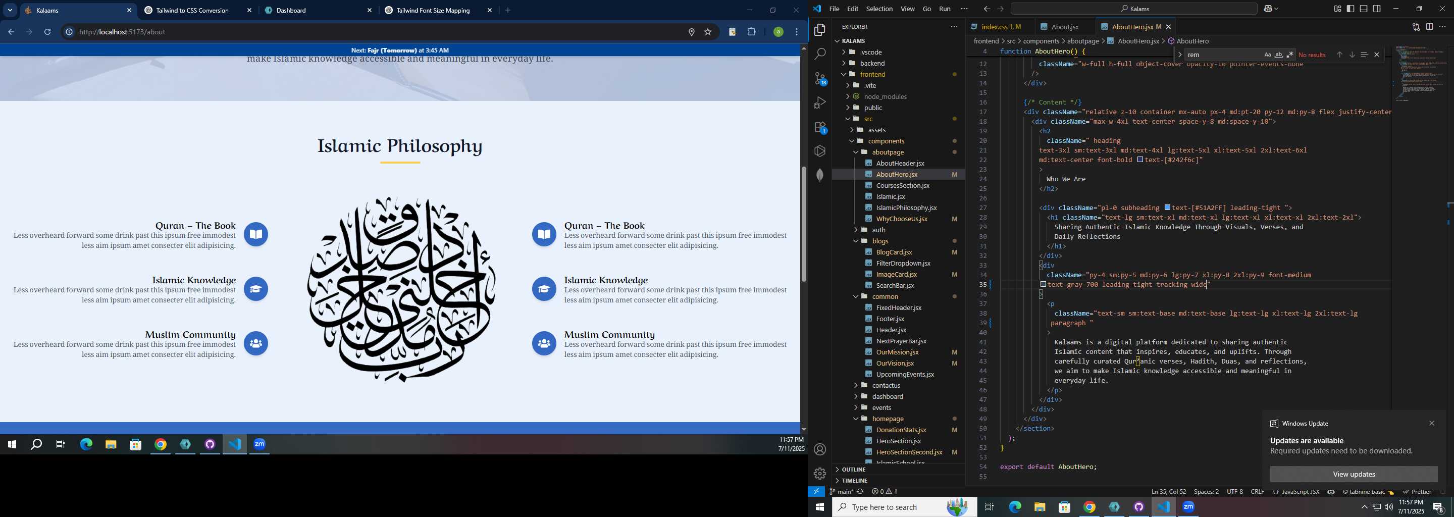Click the browser reload button
Image resolution: width=1454 pixels, height=517 pixels.
coord(48,32)
